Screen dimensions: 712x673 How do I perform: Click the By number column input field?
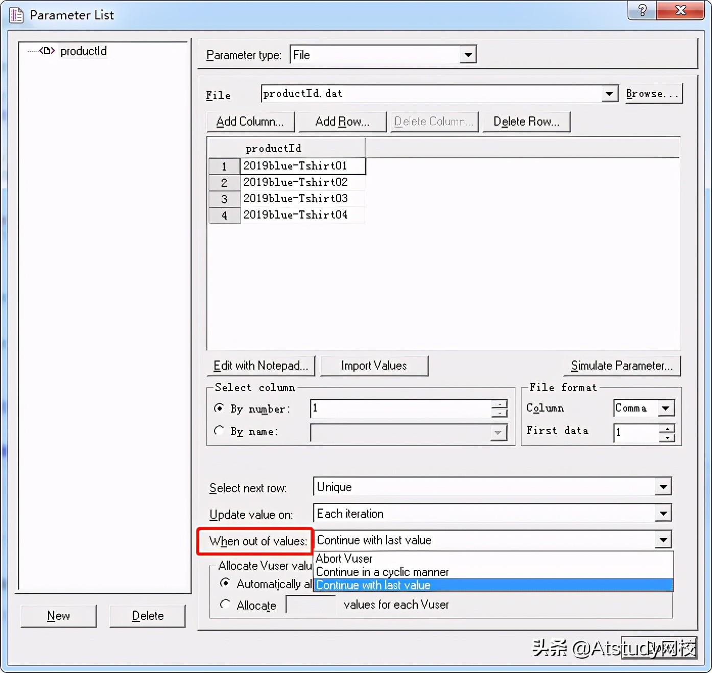[x=401, y=408]
